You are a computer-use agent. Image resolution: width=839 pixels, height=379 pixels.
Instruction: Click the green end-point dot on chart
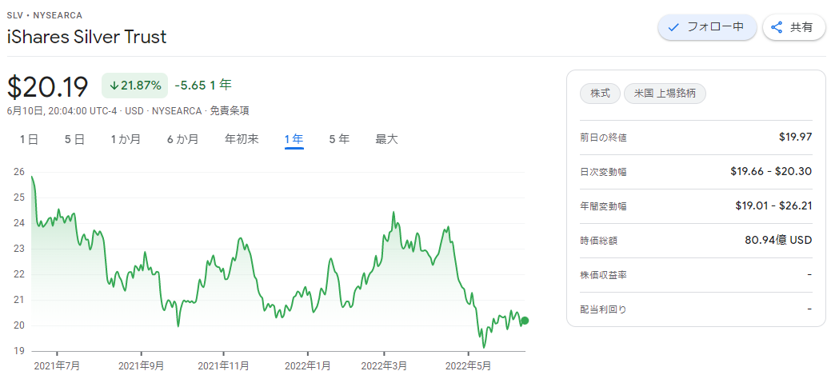coord(525,321)
